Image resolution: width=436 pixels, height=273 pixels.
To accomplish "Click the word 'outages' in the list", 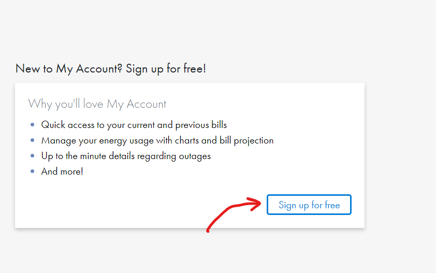I will [196, 156].
